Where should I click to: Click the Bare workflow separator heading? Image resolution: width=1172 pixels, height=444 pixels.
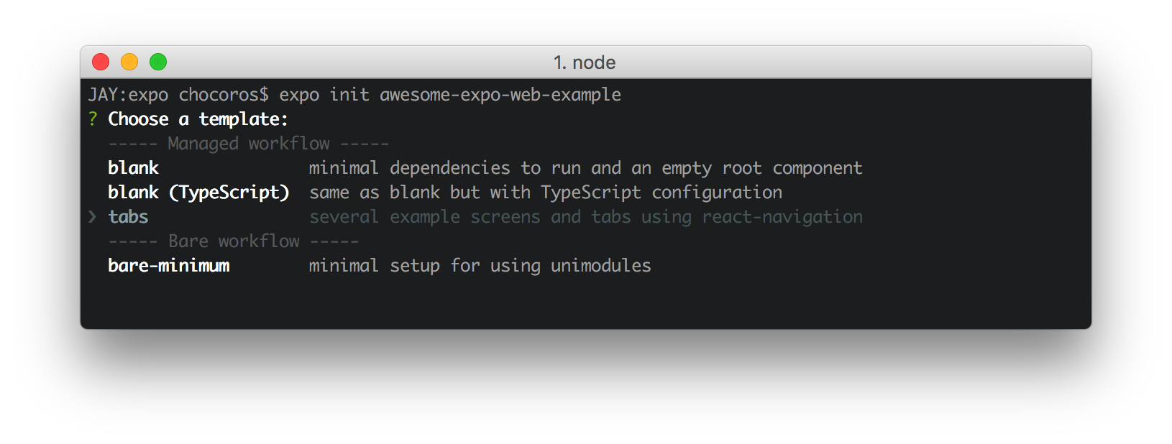[x=234, y=241]
